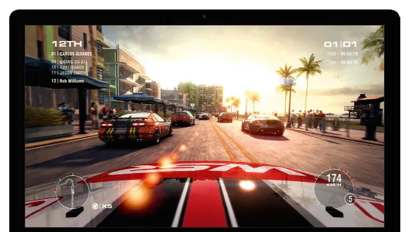
Task: Click the 12TH race position indicator
Action: click(67, 44)
